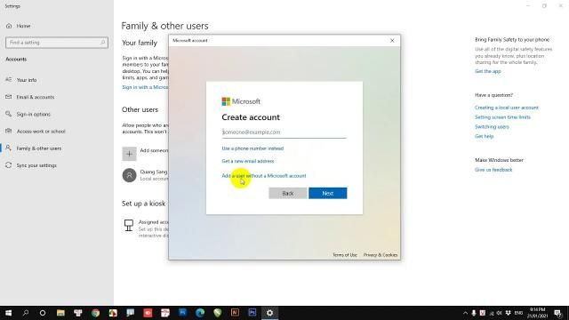Click the microphone tray icon
This screenshot has width=569, height=320.
click(x=474, y=313)
